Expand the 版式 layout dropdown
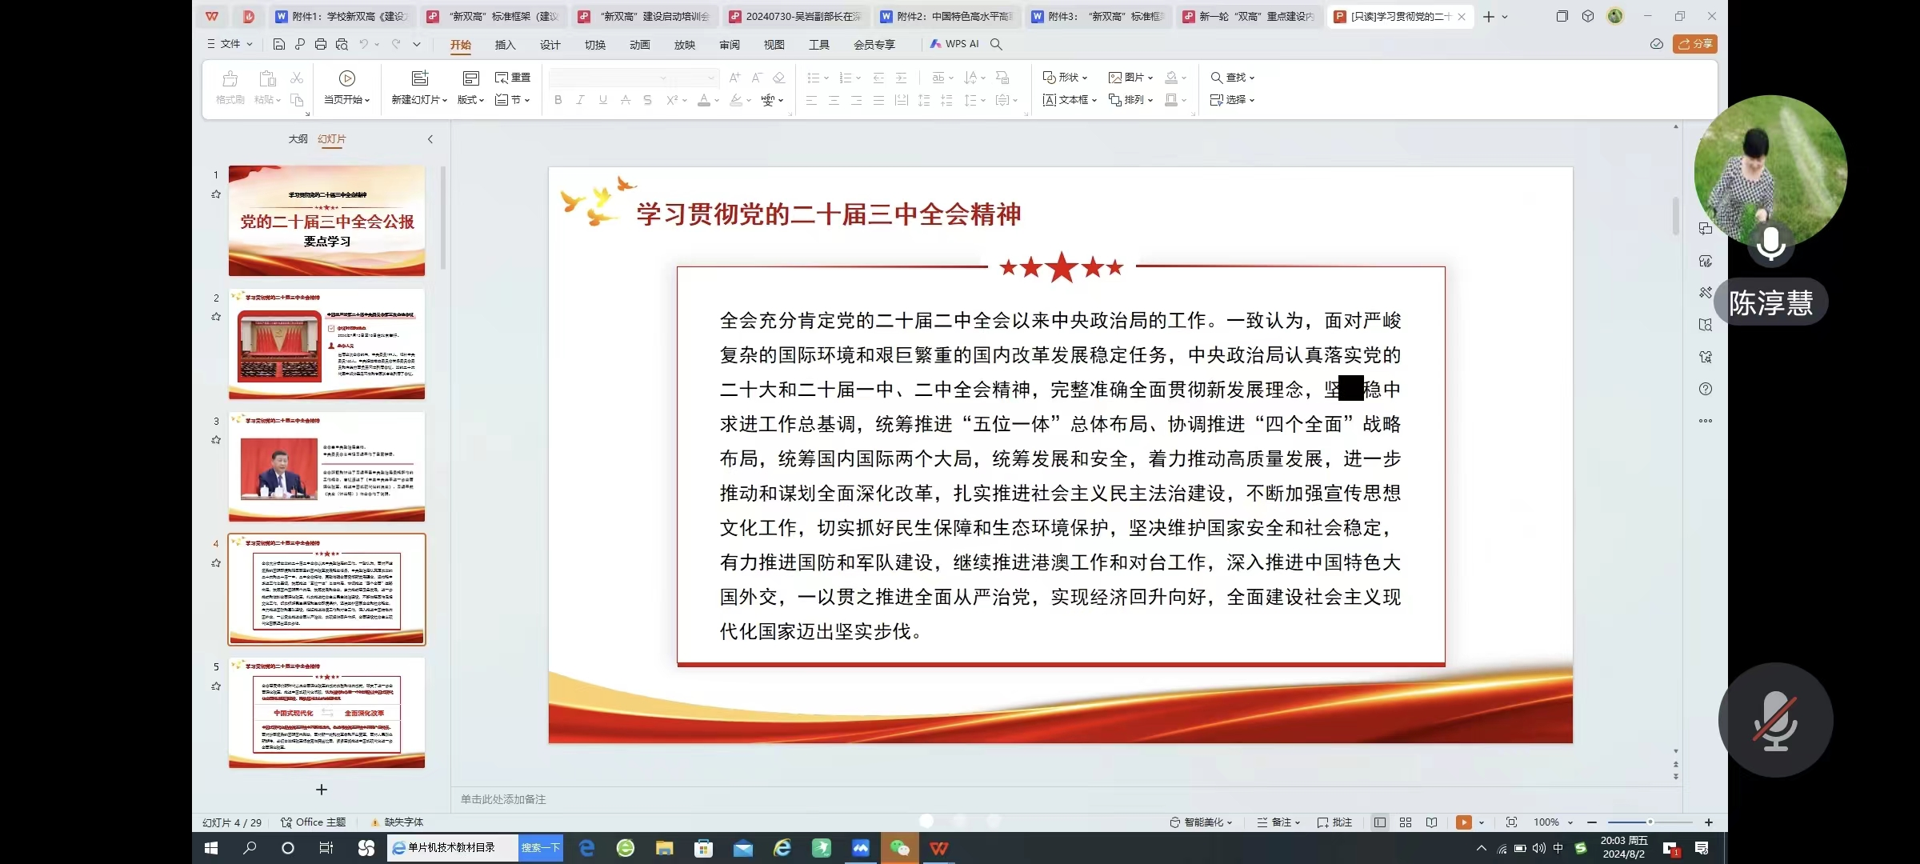Viewport: 1920px width, 864px height. [x=471, y=100]
